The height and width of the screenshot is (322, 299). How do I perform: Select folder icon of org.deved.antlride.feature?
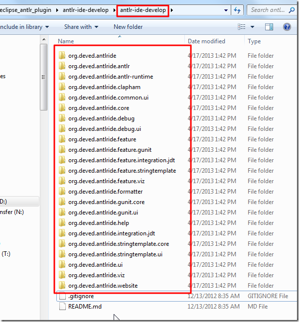[x=62, y=139]
